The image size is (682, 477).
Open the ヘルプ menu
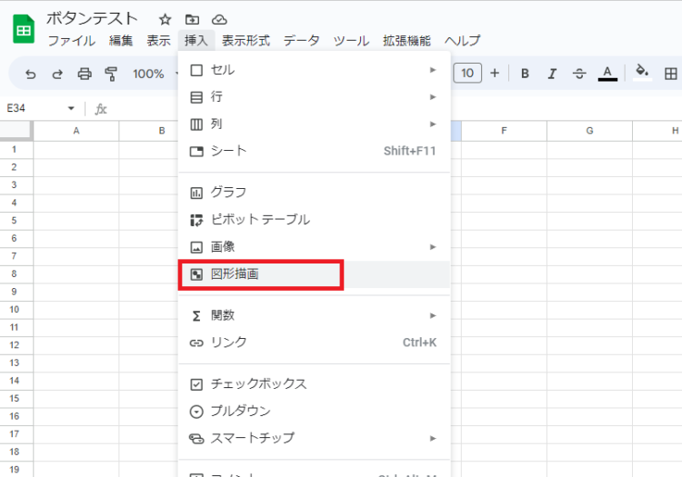pos(462,41)
